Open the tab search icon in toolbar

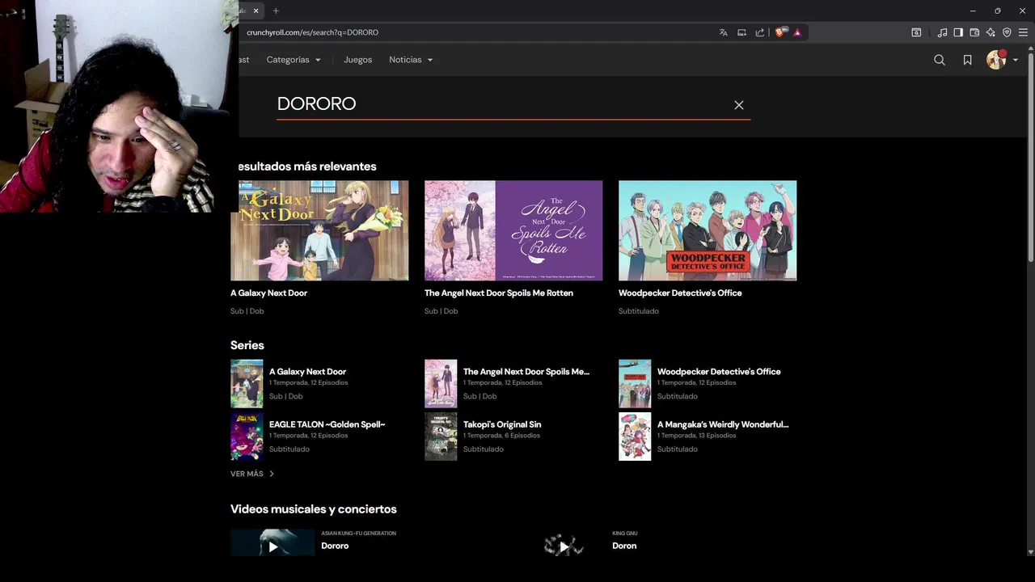point(916,32)
